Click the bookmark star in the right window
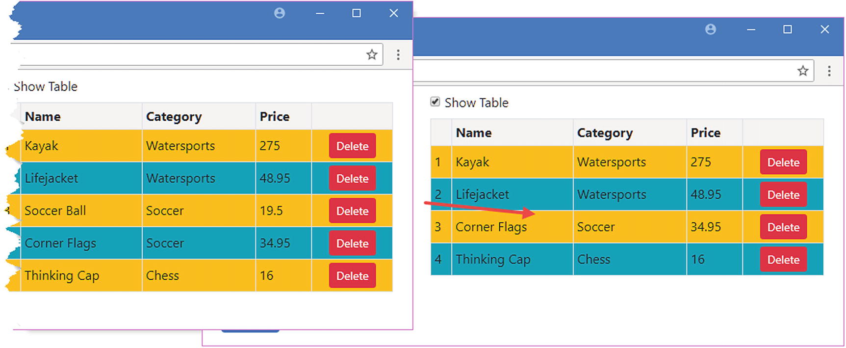Screen dimensions: 846x348 (x=803, y=71)
